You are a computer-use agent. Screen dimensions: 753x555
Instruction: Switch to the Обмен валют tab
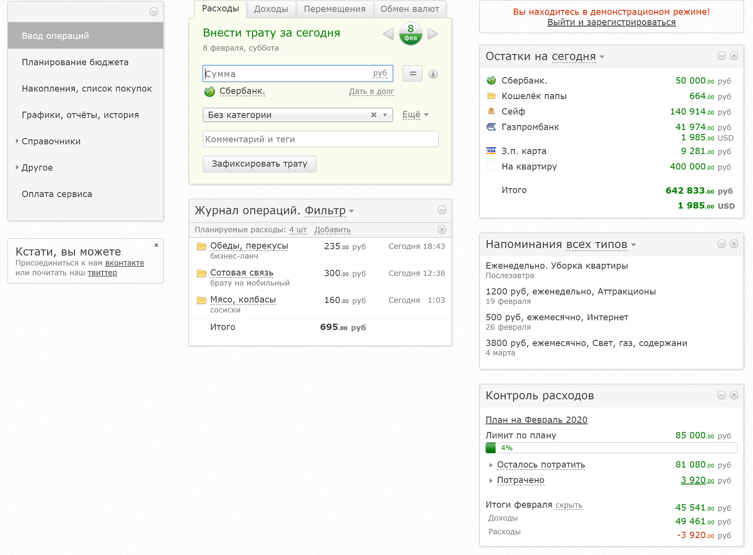(x=410, y=9)
